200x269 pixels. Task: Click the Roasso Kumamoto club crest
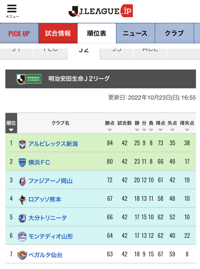(x=22, y=200)
